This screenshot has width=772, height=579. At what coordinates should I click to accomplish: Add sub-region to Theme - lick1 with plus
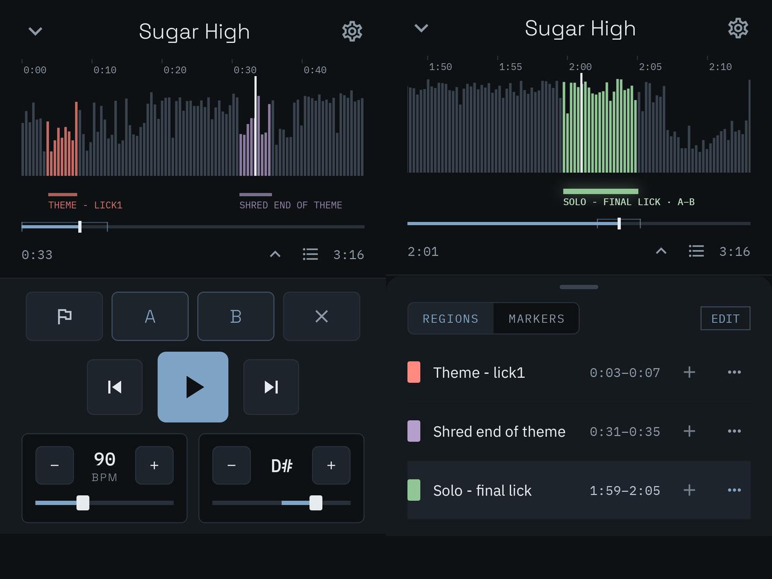pyautogui.click(x=689, y=372)
